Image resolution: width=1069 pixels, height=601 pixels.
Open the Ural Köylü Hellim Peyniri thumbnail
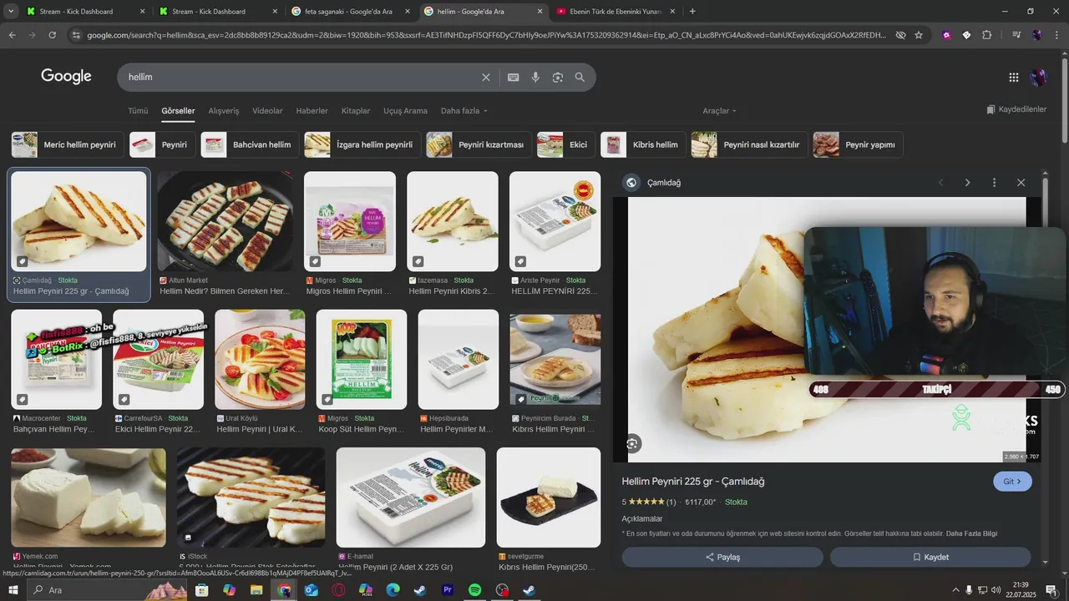pos(261,360)
